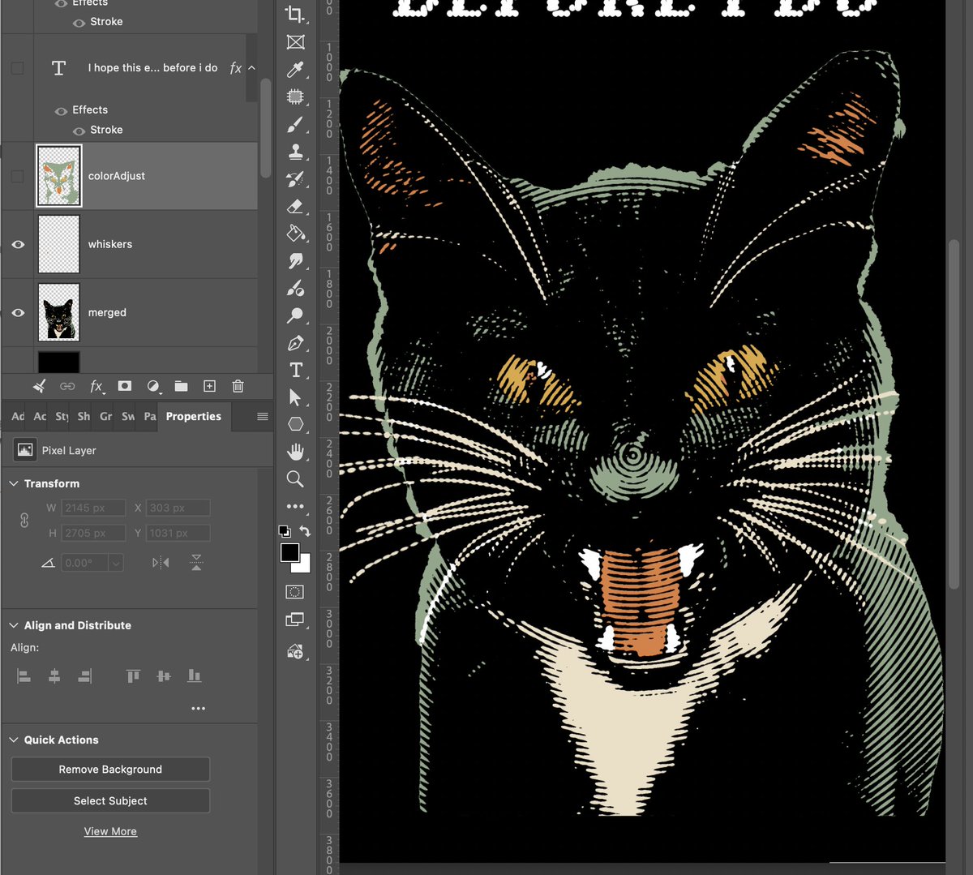Create a new layer group folder
This screenshot has height=875, width=973.
click(181, 386)
